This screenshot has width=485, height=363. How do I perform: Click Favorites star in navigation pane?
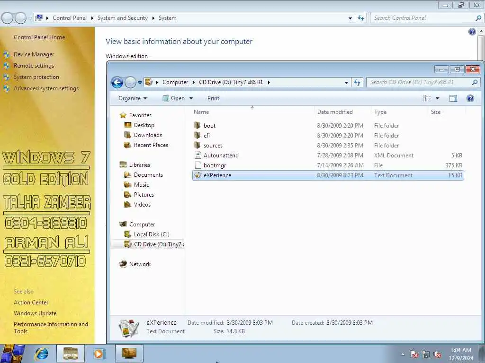point(123,115)
